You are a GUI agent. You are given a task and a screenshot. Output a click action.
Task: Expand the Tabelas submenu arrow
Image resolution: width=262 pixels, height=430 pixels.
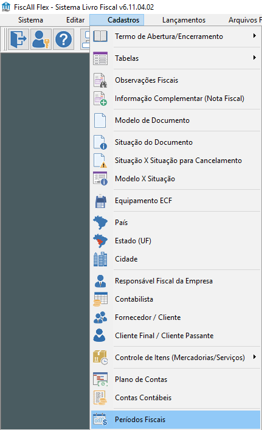255,58
